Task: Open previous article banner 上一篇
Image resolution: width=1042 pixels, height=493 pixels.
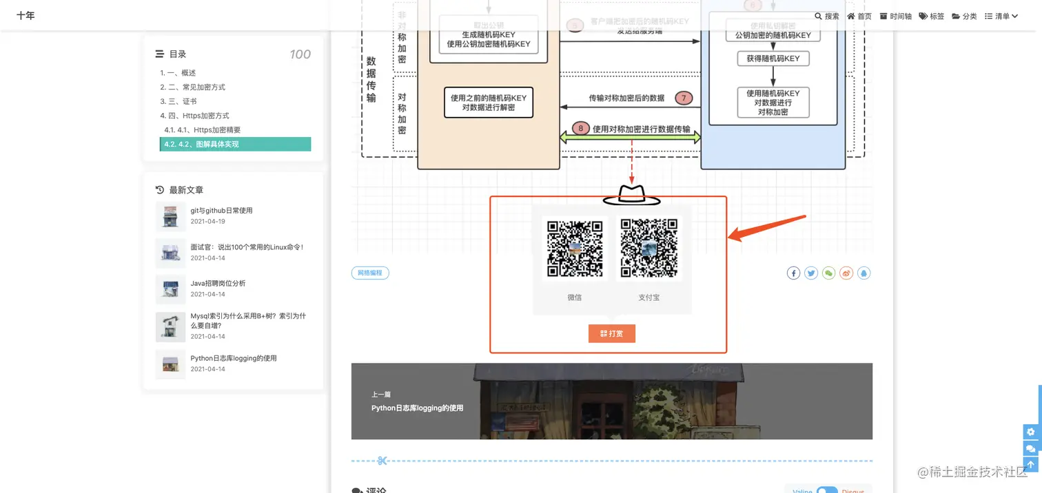Action: [x=612, y=401]
